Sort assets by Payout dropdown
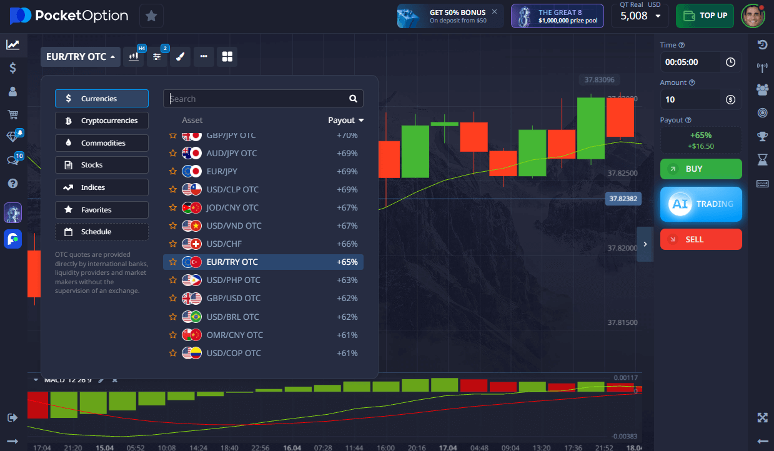Viewport: 774px width, 451px height. [x=345, y=120]
